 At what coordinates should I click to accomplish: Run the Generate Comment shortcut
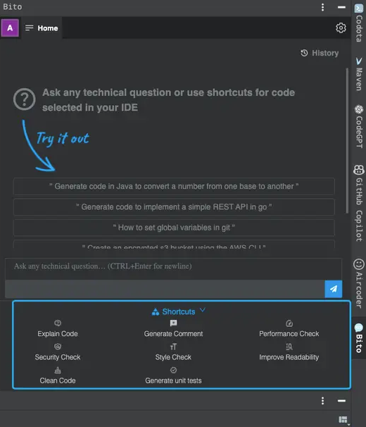[173, 333]
